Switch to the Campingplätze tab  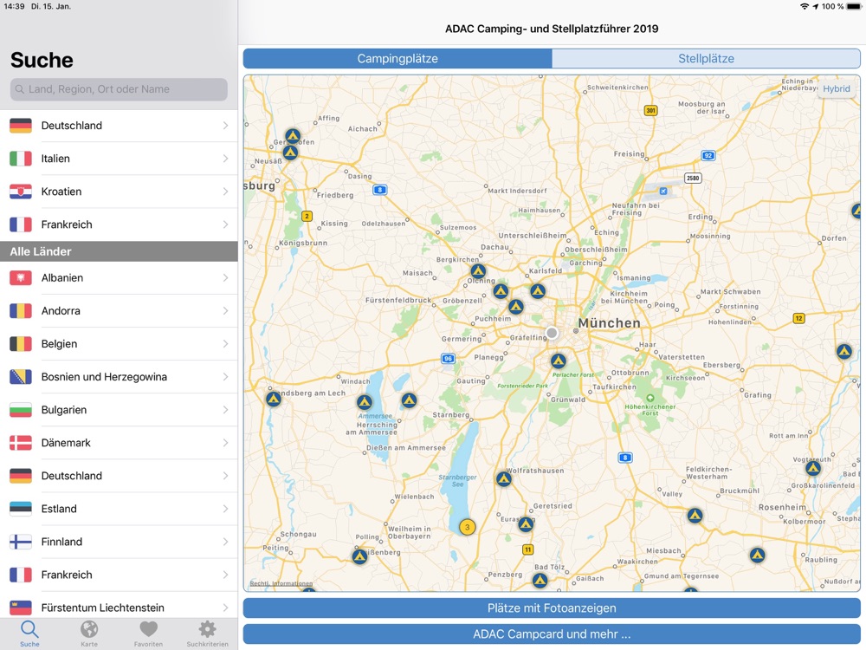tap(397, 59)
